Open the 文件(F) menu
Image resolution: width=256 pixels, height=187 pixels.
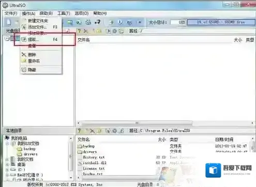tap(11, 13)
